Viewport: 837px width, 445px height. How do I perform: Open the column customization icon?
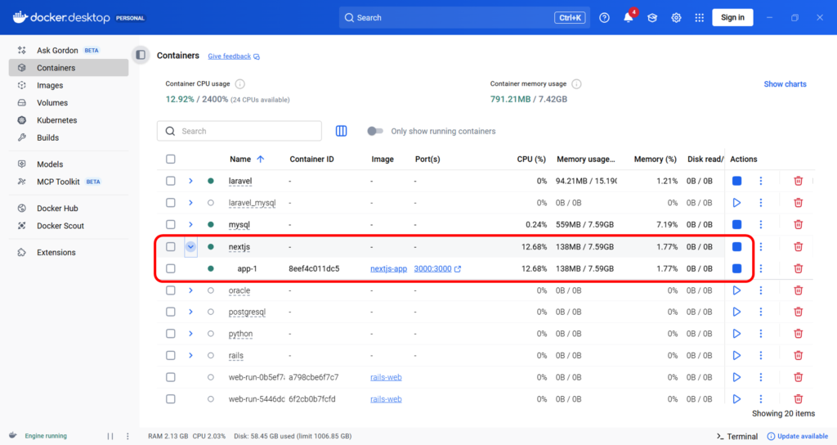click(x=342, y=131)
